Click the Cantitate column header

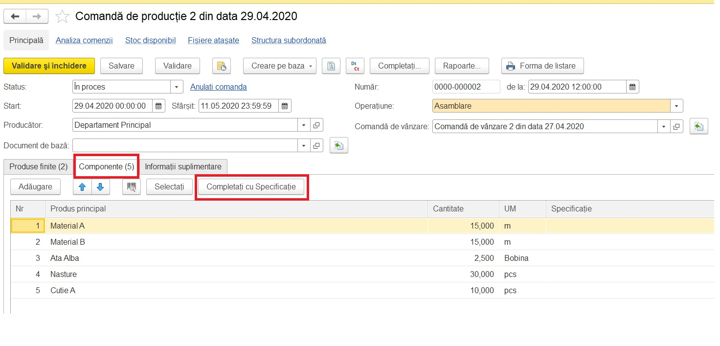pos(463,209)
